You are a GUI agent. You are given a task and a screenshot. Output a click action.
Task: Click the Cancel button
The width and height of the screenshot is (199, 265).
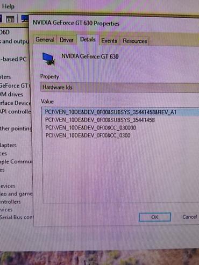pyautogui.click(x=190, y=217)
